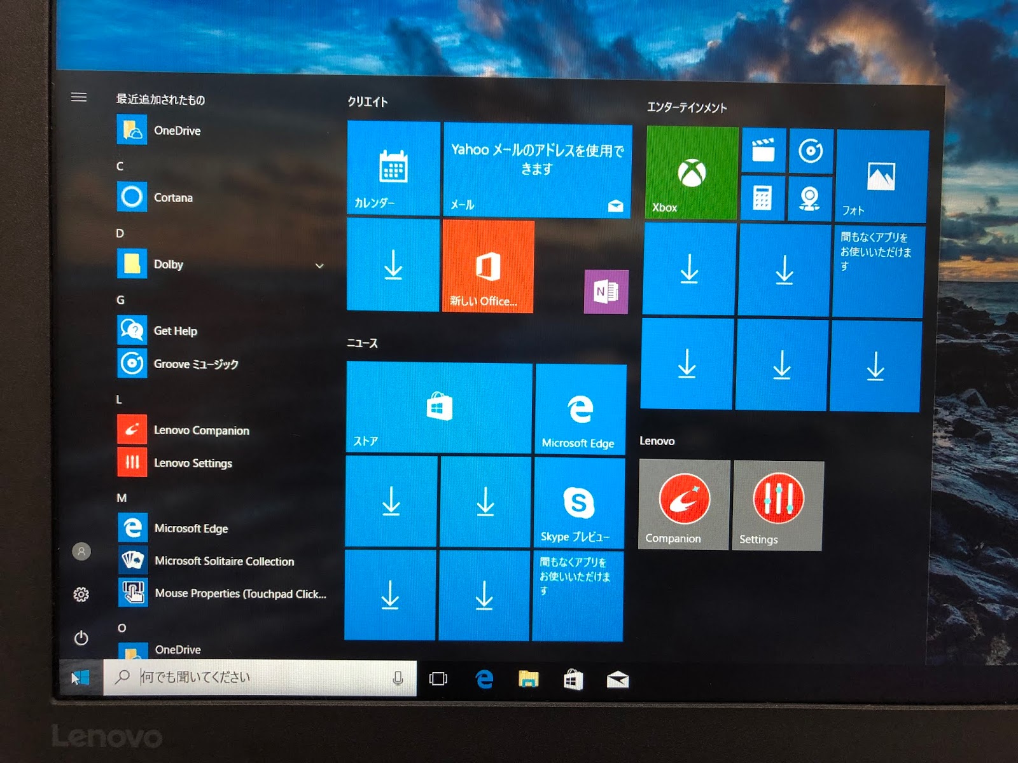Open the Lenovo Settings tile
The image size is (1018, 763).
click(778, 506)
